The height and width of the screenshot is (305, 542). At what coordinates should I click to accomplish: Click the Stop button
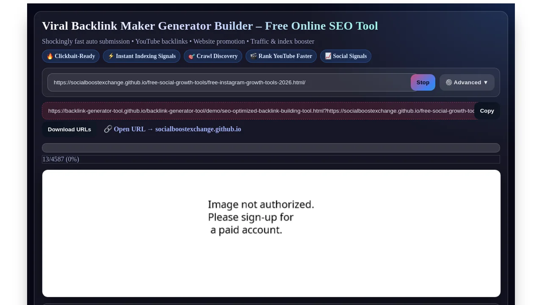(423, 83)
